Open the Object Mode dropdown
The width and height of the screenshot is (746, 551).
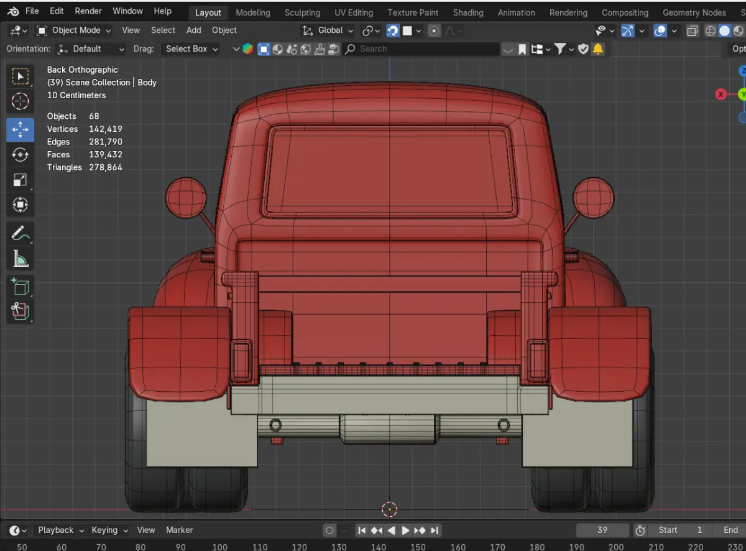click(74, 30)
